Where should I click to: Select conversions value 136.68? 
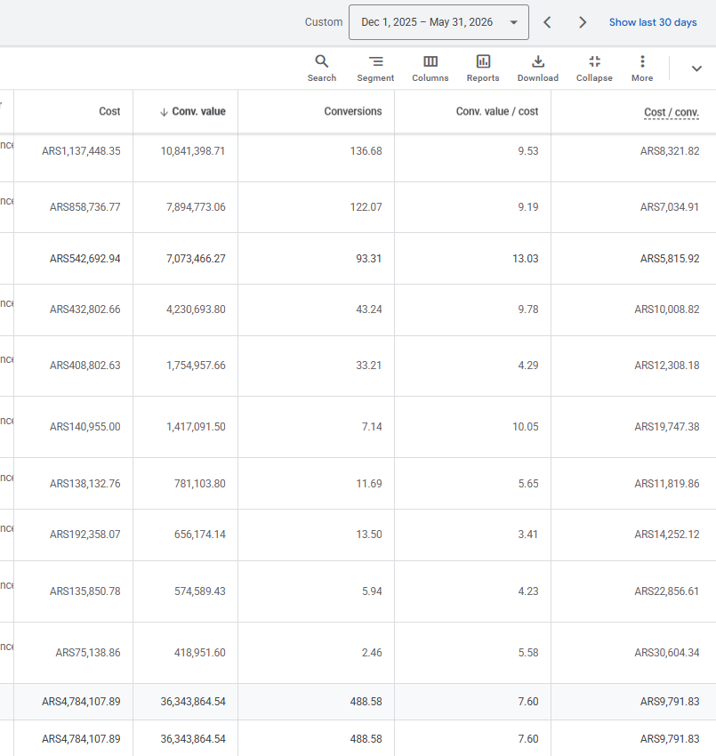coord(366,151)
